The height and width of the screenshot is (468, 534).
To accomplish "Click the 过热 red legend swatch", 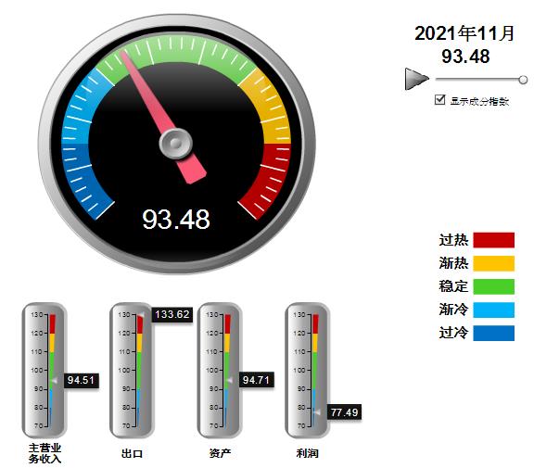I will 493,240.
